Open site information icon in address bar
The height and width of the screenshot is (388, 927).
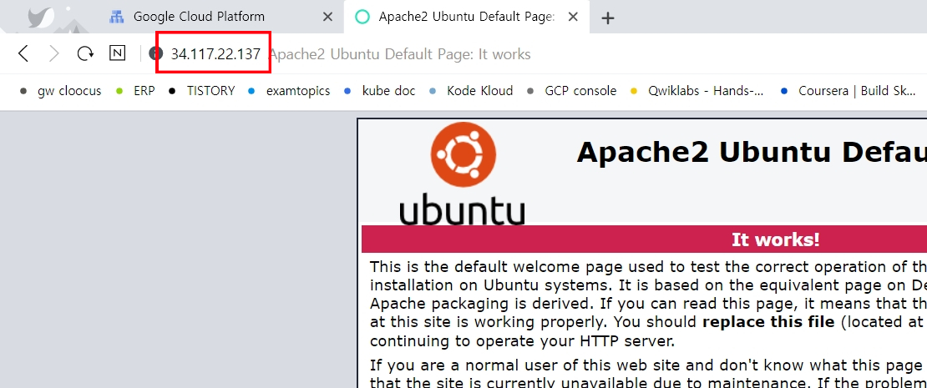(155, 53)
